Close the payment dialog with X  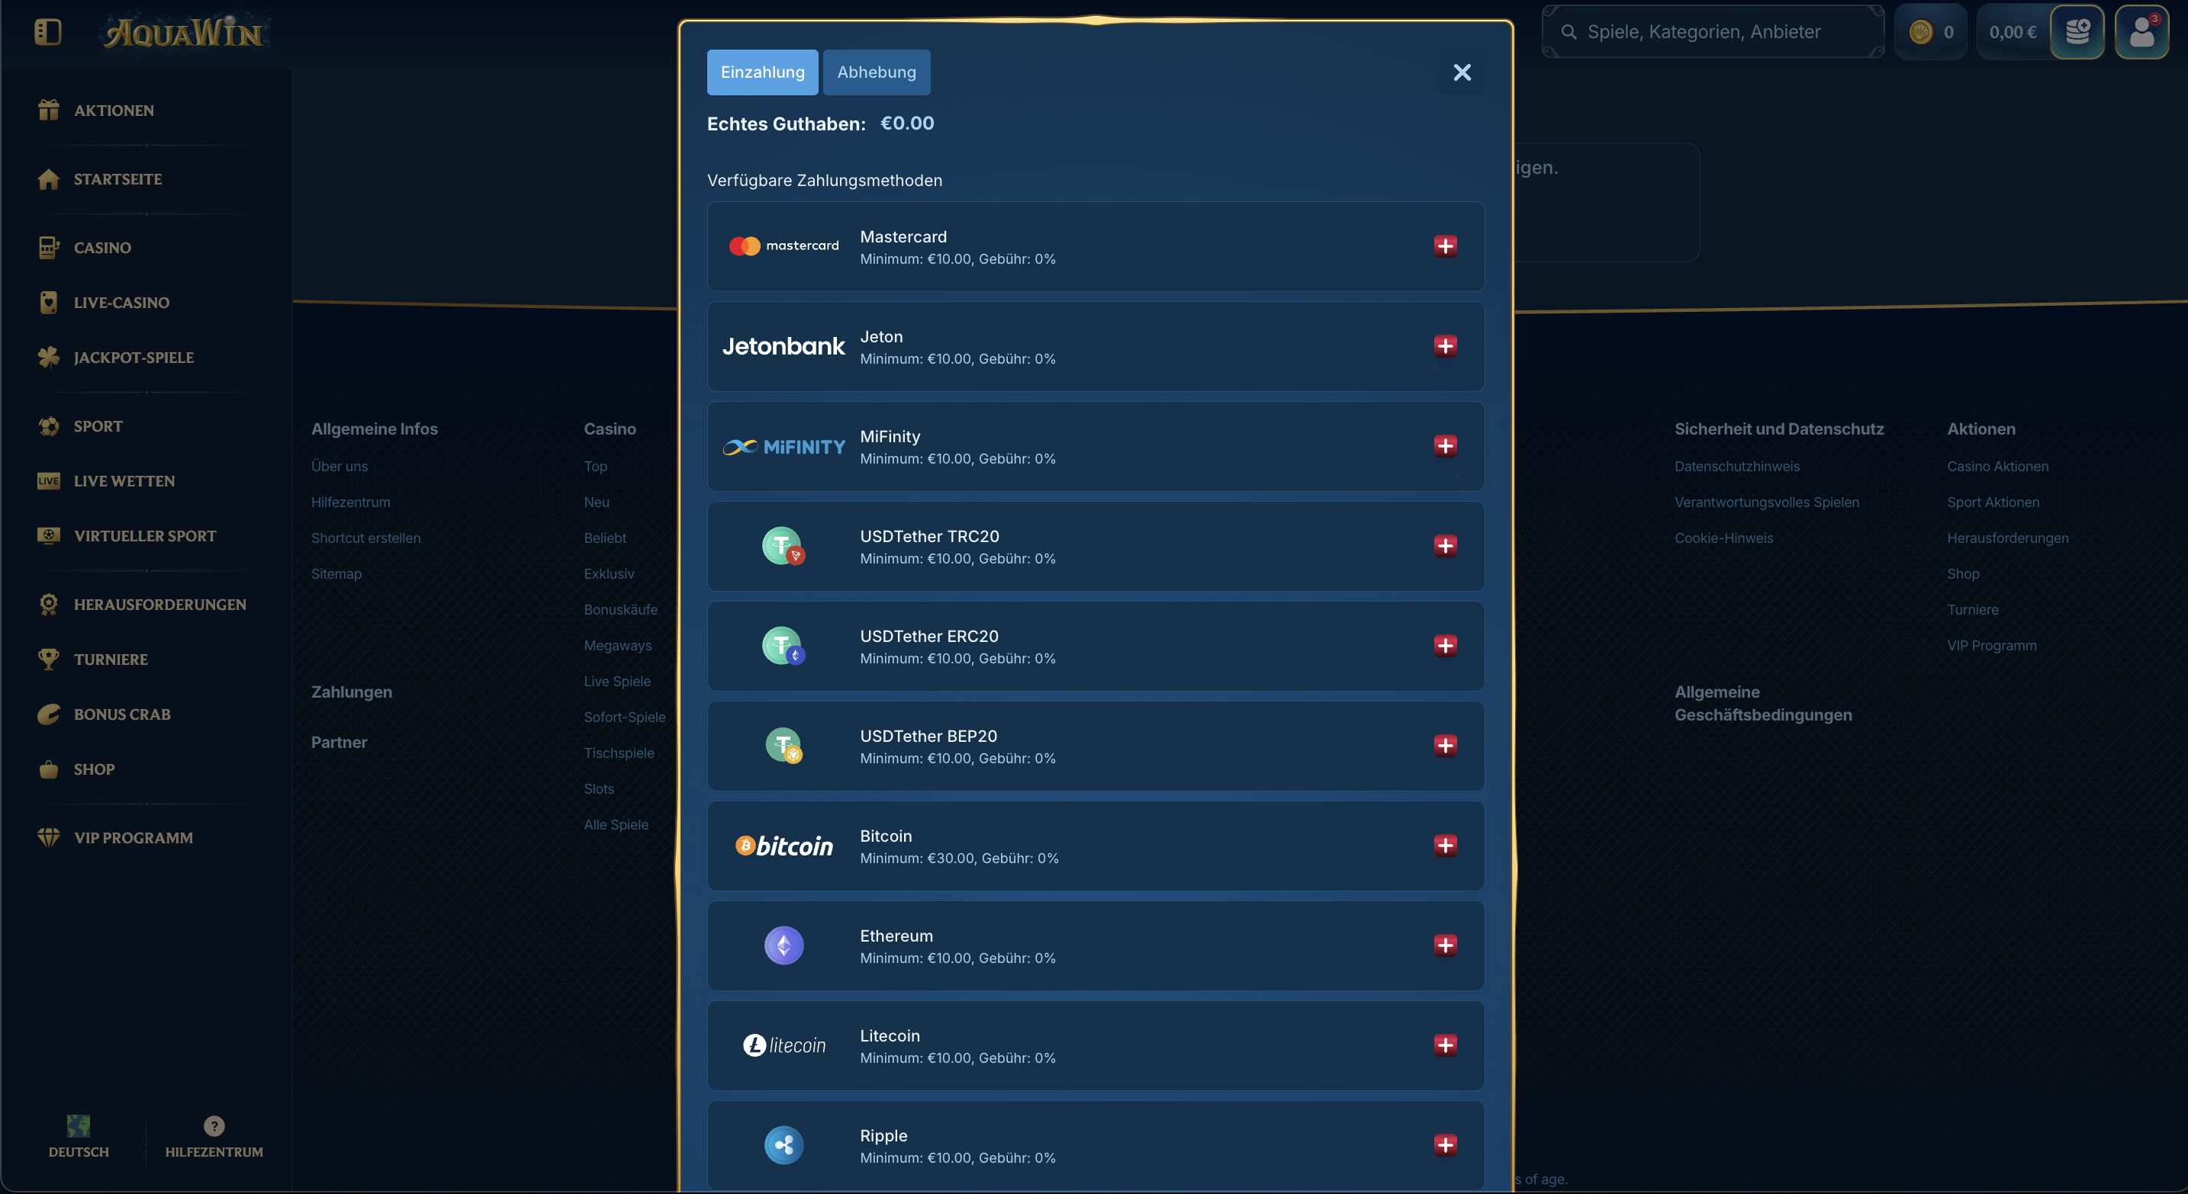(x=1462, y=72)
